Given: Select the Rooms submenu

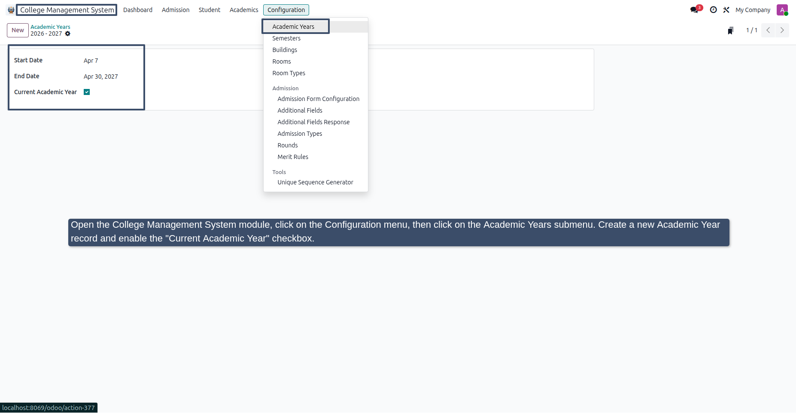Looking at the screenshot, I should (316, 61).
